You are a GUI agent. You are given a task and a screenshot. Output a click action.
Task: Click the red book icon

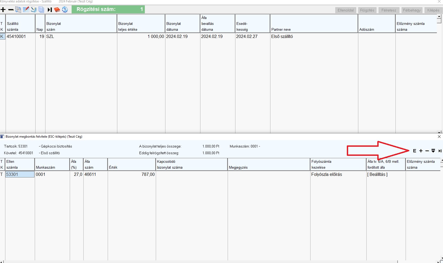click(57, 10)
